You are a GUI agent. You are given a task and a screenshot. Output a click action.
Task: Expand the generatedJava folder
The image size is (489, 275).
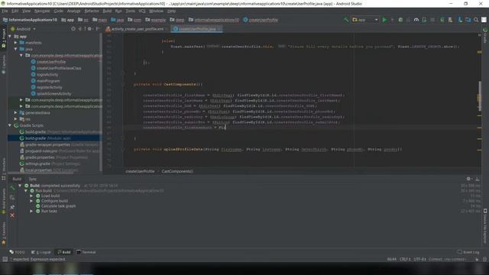pos(15,112)
